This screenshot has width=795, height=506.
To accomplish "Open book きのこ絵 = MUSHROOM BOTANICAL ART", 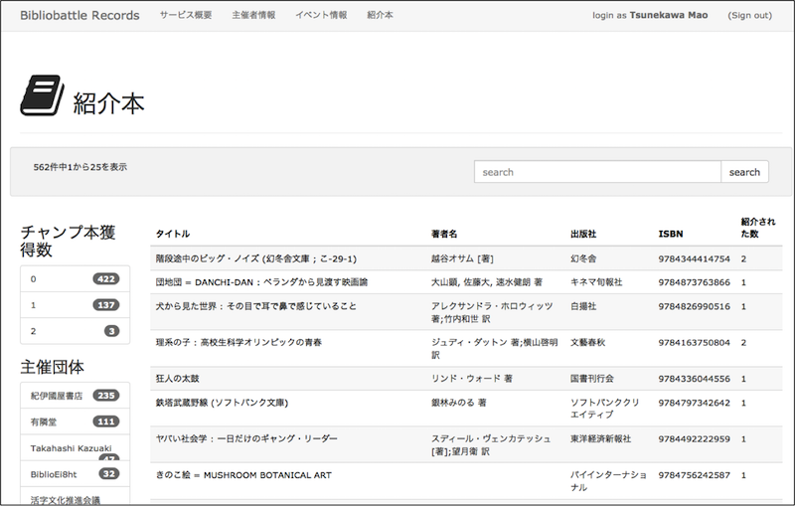I will (x=243, y=475).
